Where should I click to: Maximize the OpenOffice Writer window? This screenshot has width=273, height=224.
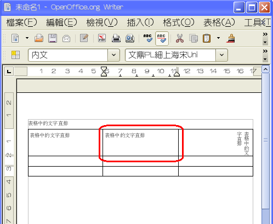coord(252,8)
